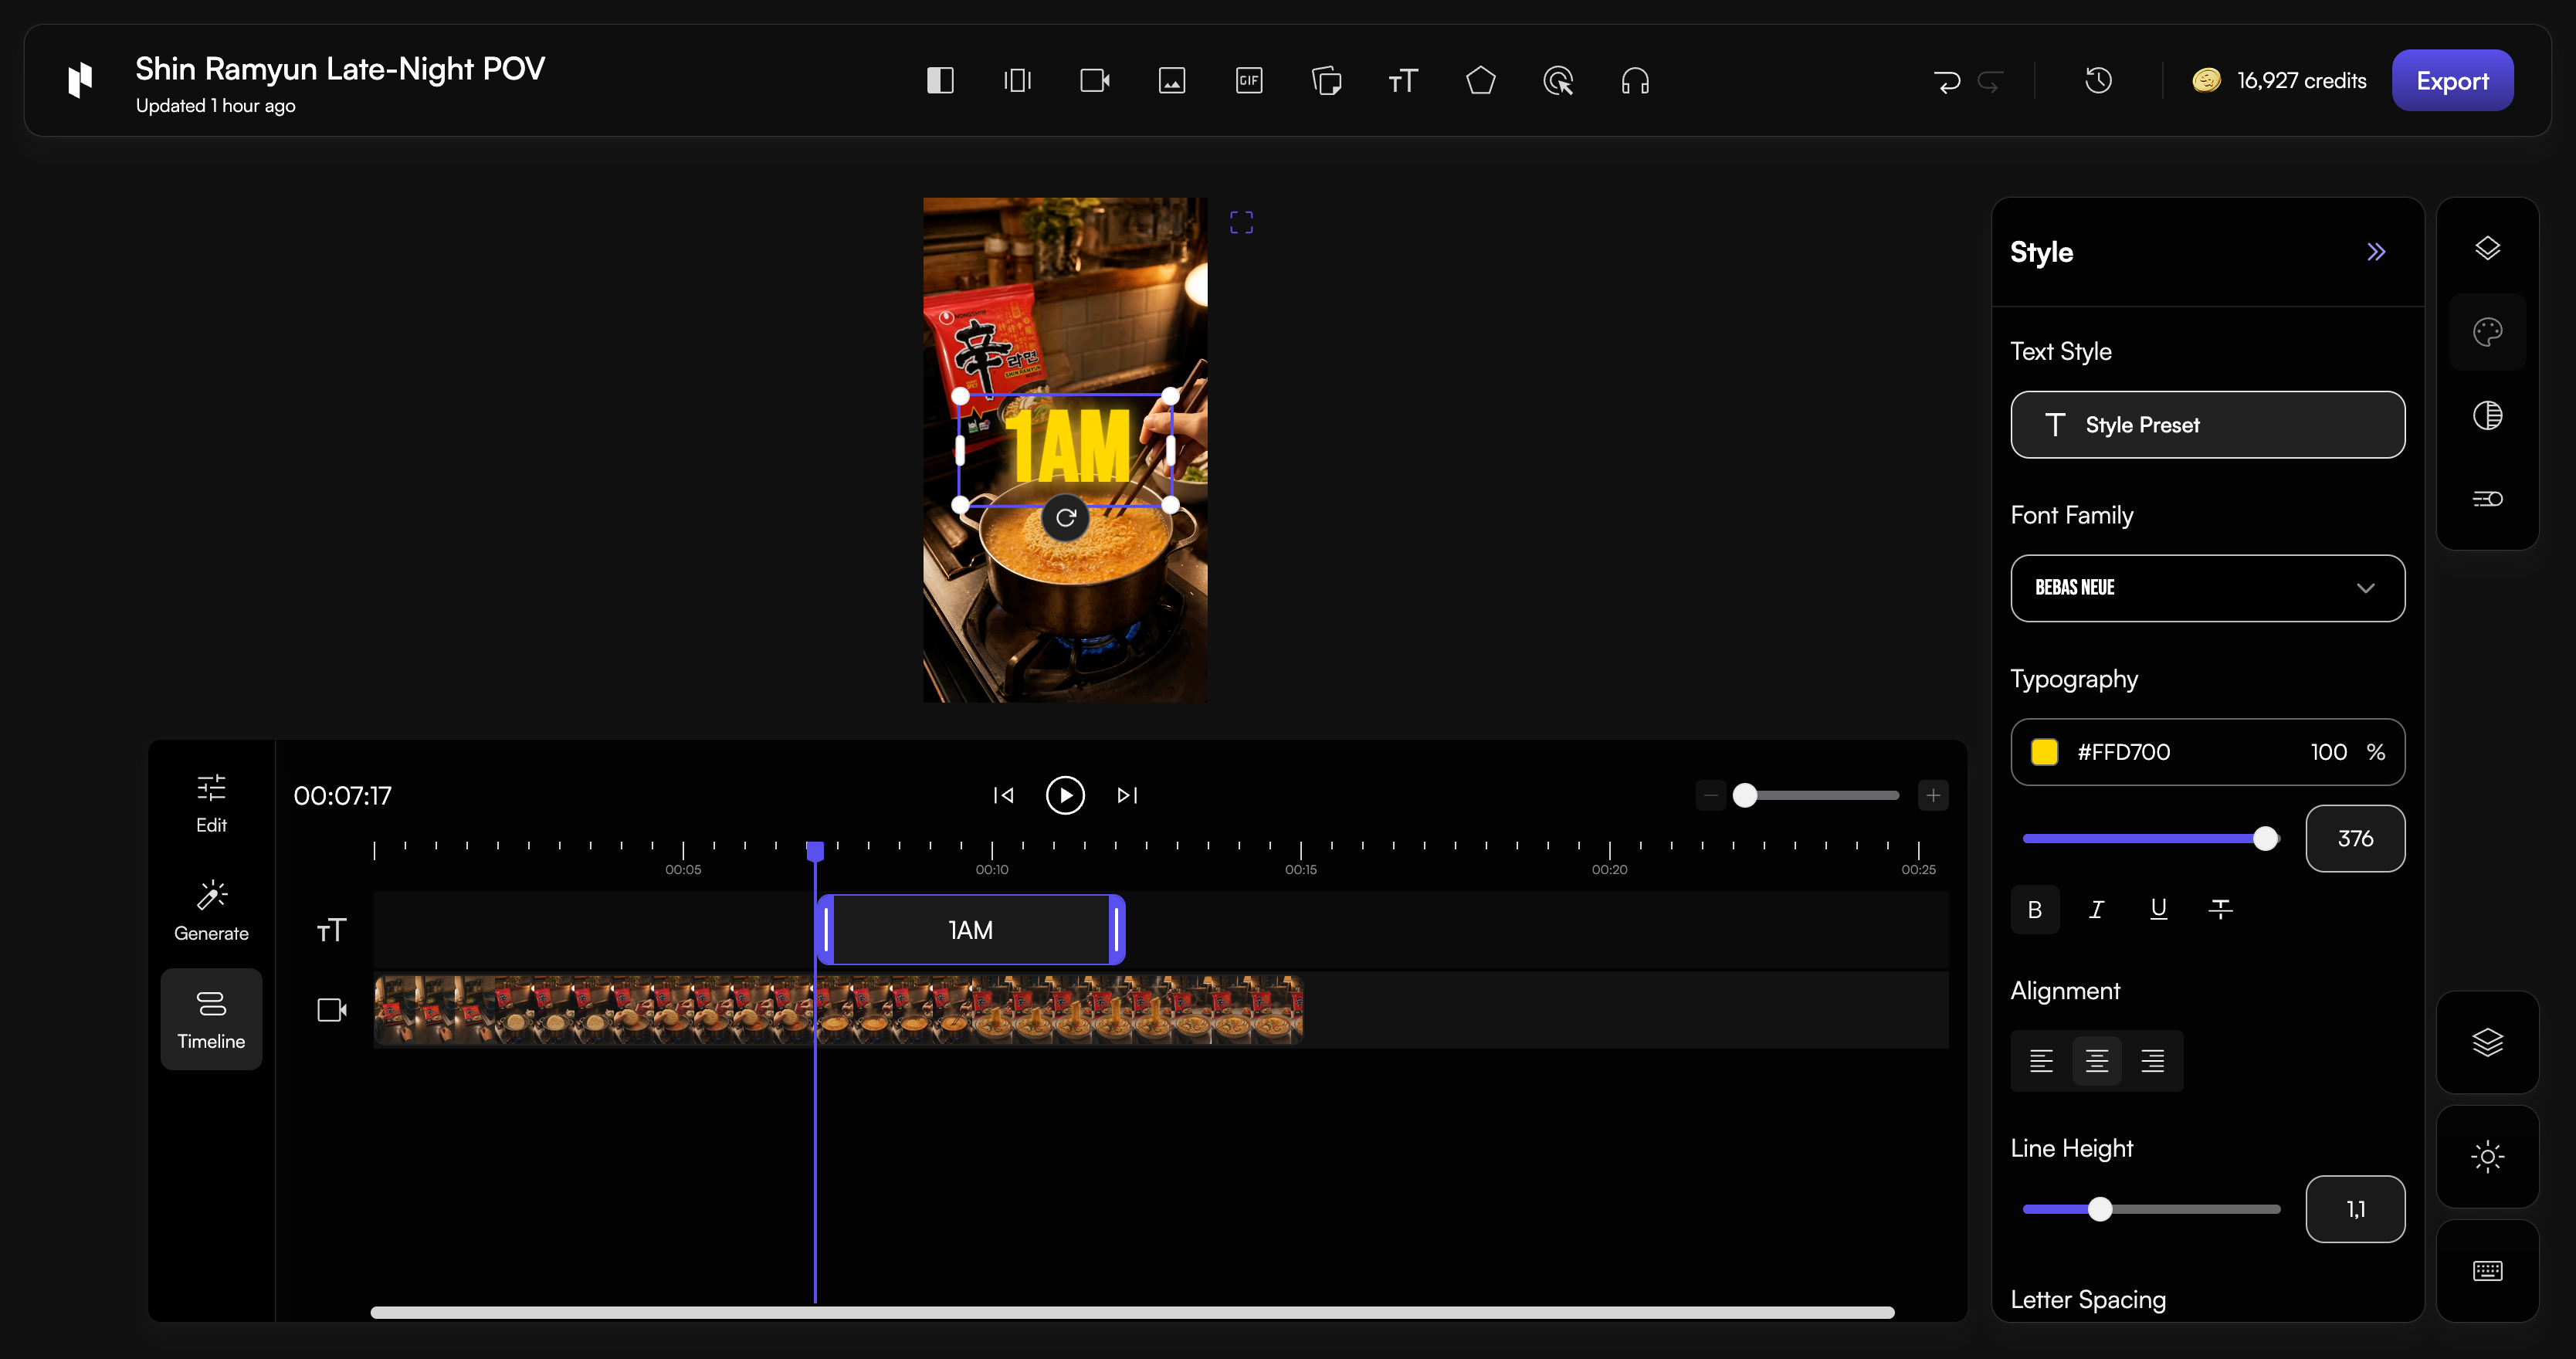Open the Bebas Neue font family dropdown
Viewport: 2576px width, 1359px height.
pos(2207,588)
